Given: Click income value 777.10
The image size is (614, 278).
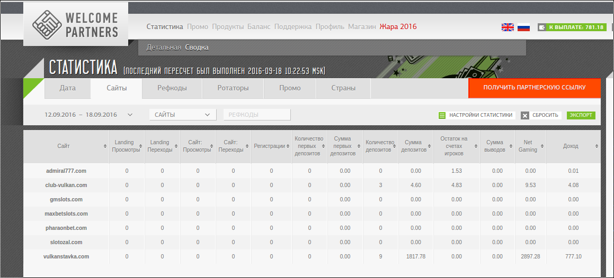Looking at the screenshot, I should (x=573, y=256).
